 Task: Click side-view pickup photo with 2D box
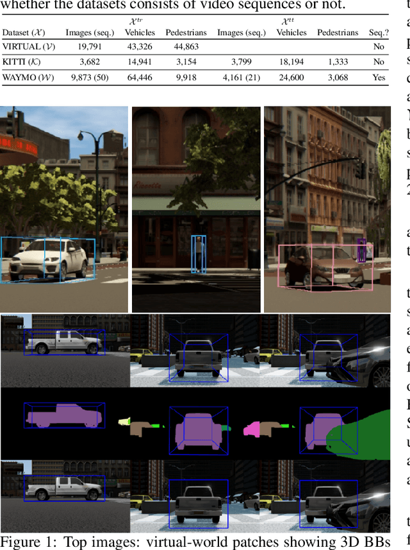tap(65, 496)
